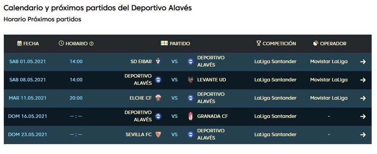The image size is (377, 154).
Task: Click the Sevilla FC club crest
Action: [158, 135]
